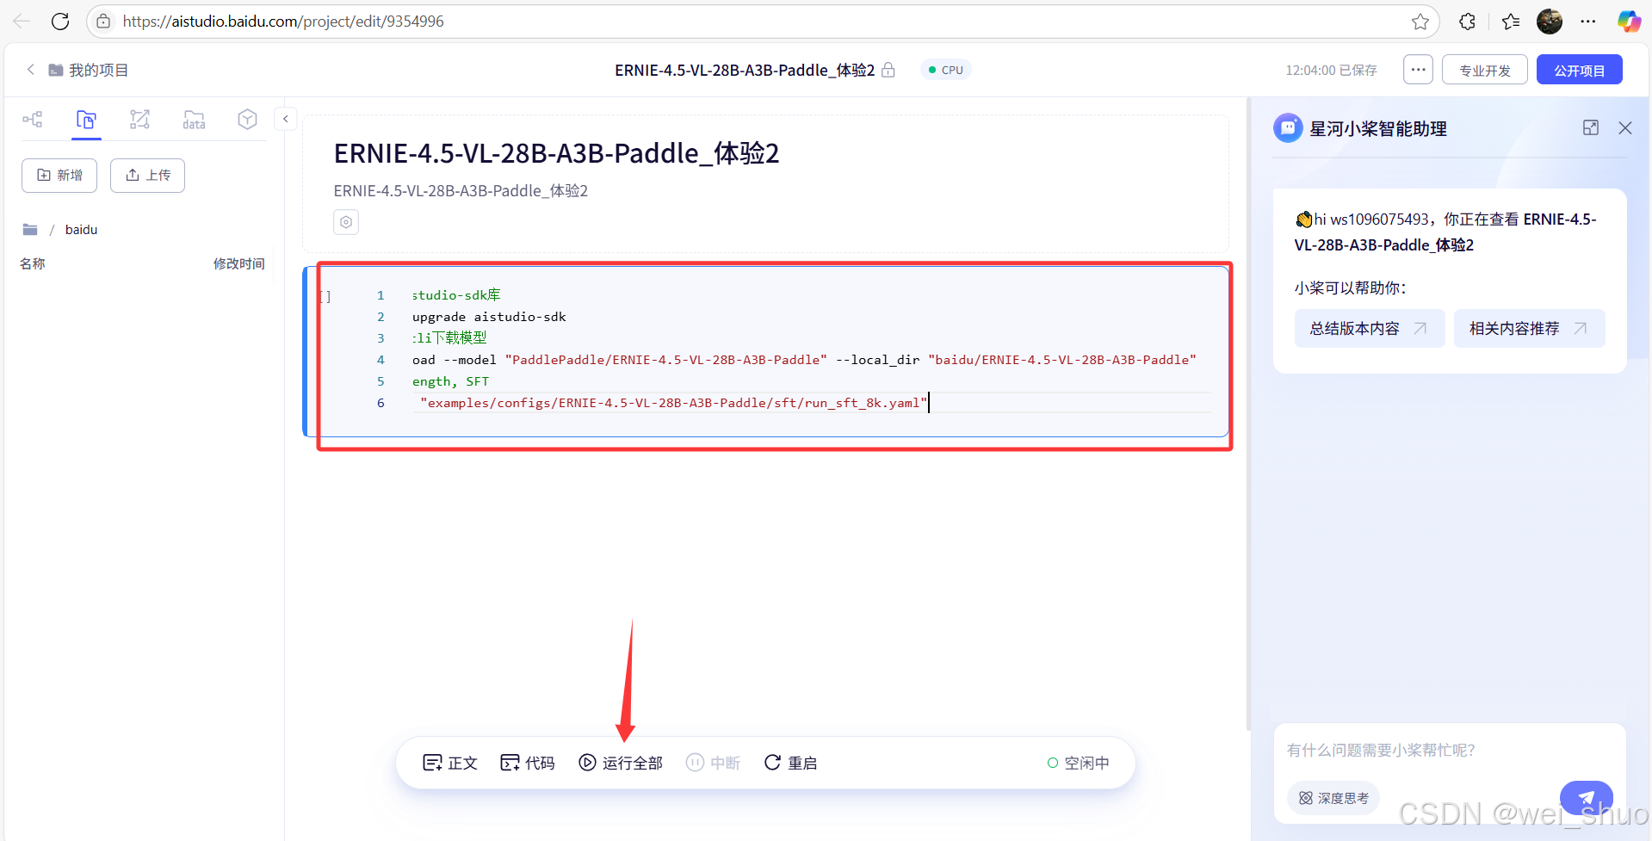Send the message with paper plane button
Viewport: 1652px width, 841px height.
point(1587,798)
